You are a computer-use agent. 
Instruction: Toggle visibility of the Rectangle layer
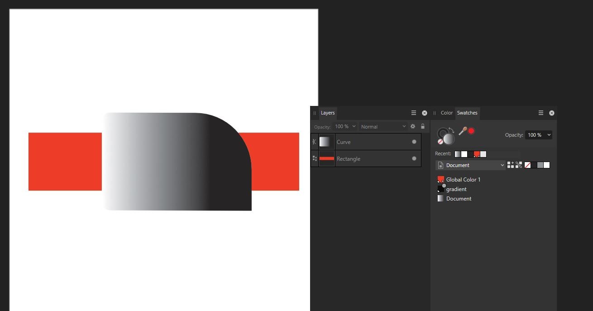414,158
